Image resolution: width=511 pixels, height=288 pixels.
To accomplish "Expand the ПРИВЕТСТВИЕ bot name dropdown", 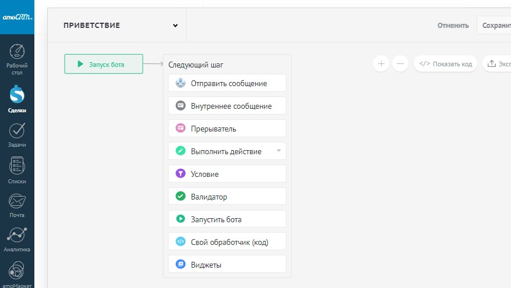I will click(x=175, y=26).
